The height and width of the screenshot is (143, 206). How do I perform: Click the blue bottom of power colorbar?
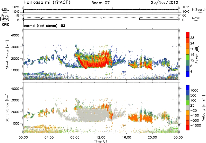coord(188,74)
